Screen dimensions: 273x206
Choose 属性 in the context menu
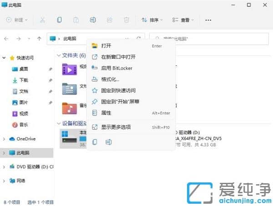click(x=106, y=113)
